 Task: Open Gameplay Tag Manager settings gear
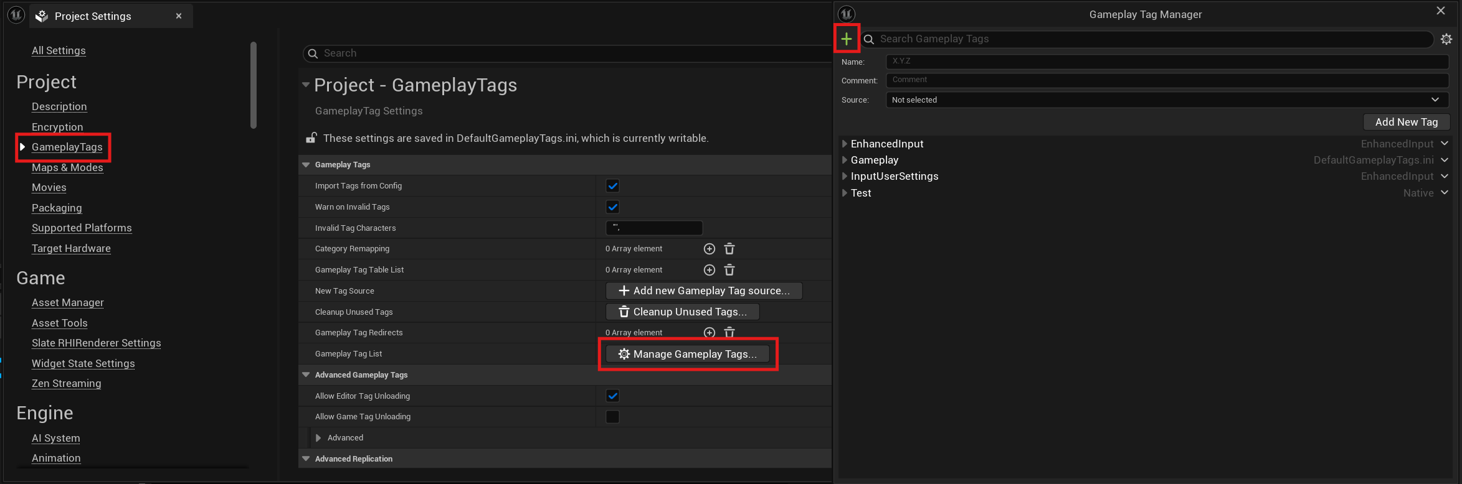(x=1446, y=39)
